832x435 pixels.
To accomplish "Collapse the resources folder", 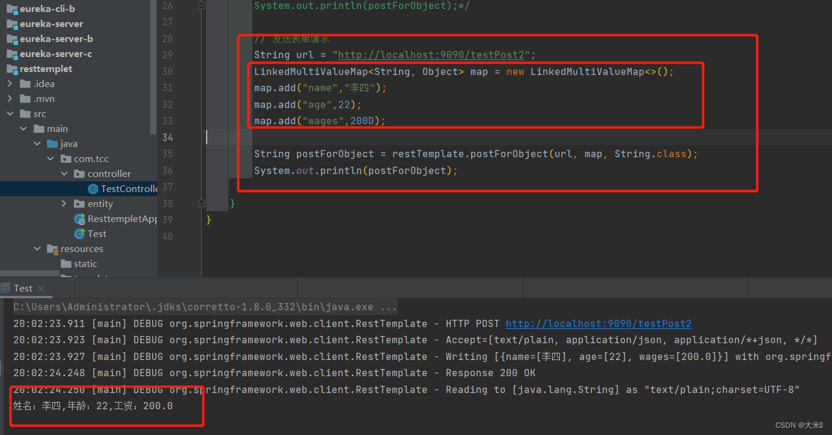I will (37, 249).
